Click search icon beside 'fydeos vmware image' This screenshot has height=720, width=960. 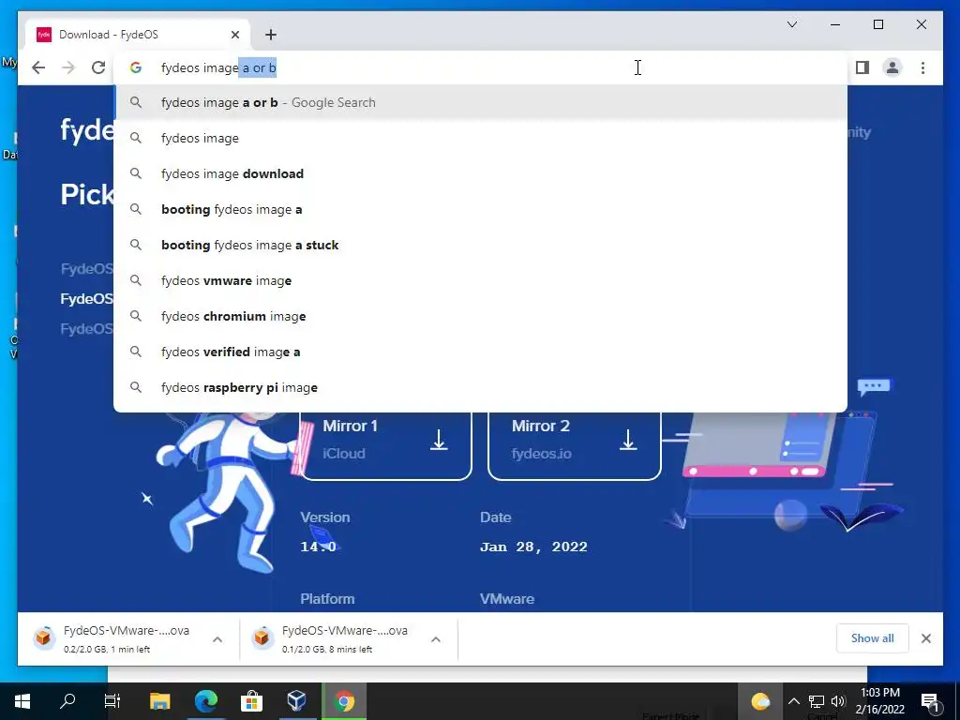pyautogui.click(x=136, y=280)
